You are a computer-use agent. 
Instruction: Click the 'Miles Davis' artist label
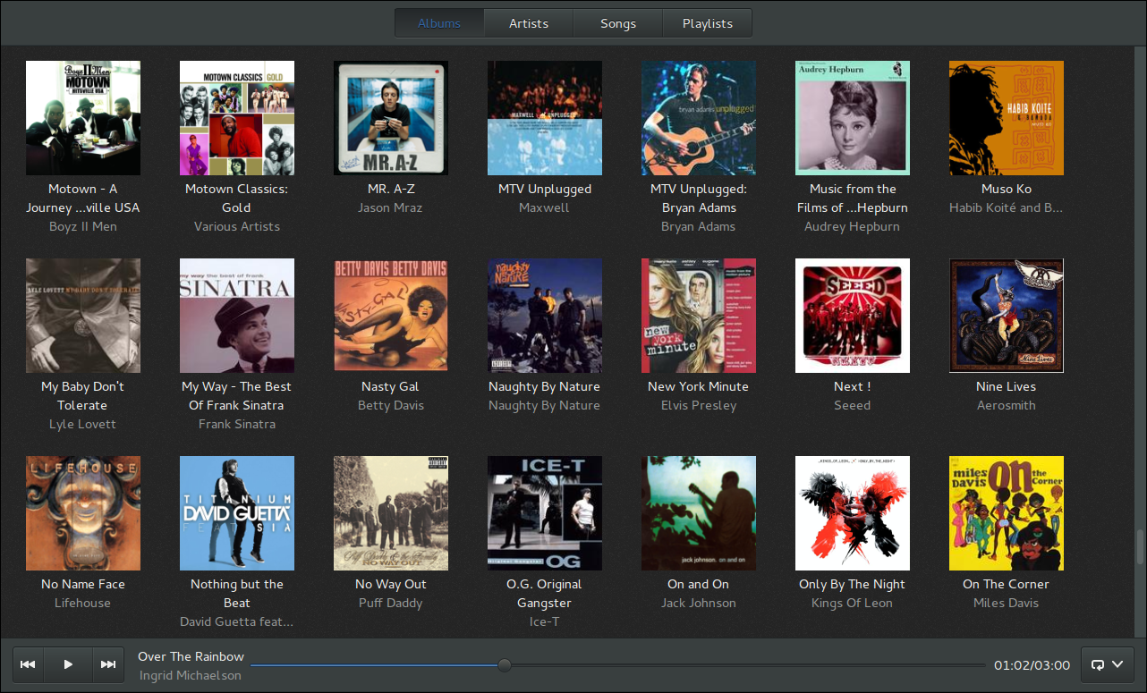1007,603
